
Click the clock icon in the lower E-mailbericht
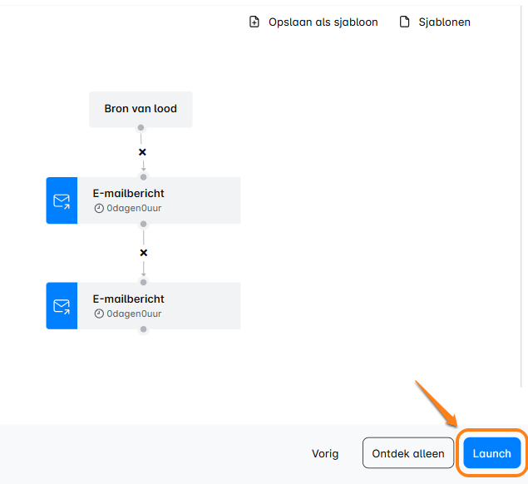pyautogui.click(x=99, y=314)
